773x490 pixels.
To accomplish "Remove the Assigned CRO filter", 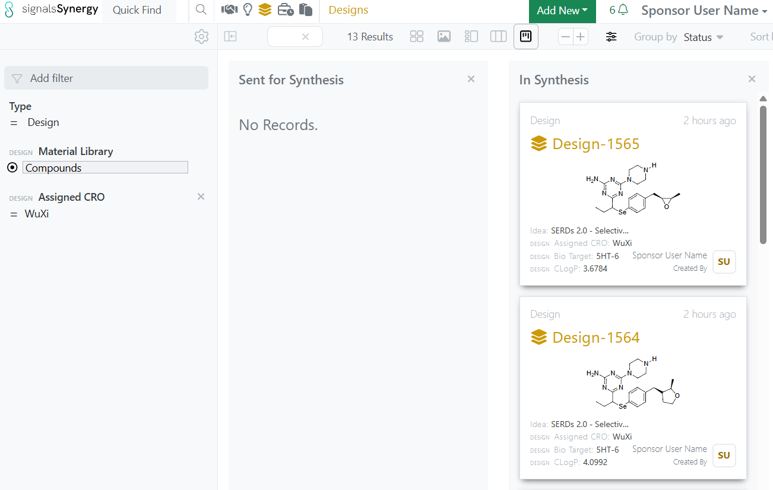I will pyautogui.click(x=201, y=197).
